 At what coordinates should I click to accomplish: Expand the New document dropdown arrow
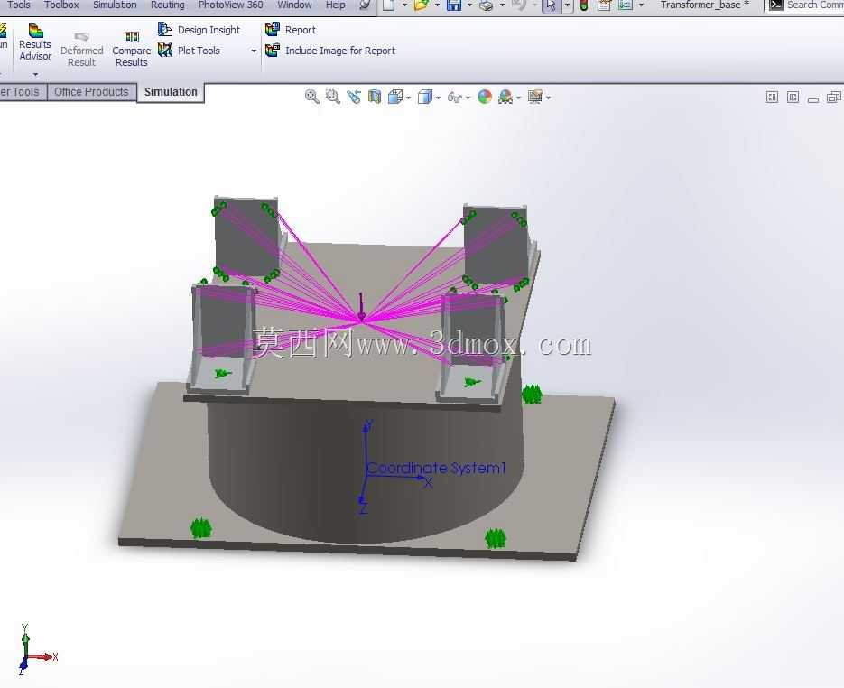click(x=404, y=5)
